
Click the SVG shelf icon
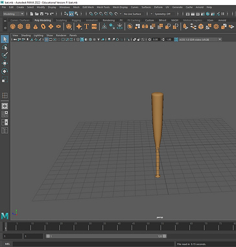tap(94, 27)
